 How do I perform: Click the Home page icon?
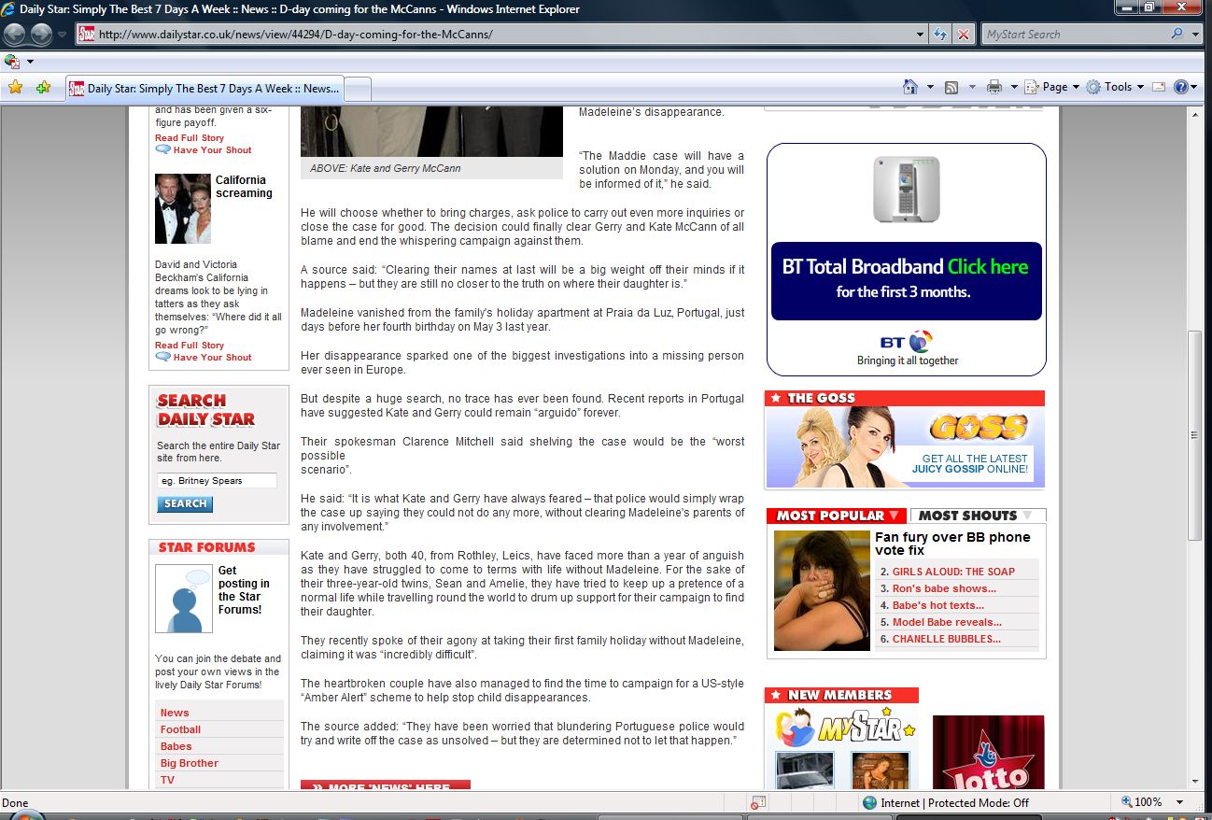pyautogui.click(x=909, y=87)
